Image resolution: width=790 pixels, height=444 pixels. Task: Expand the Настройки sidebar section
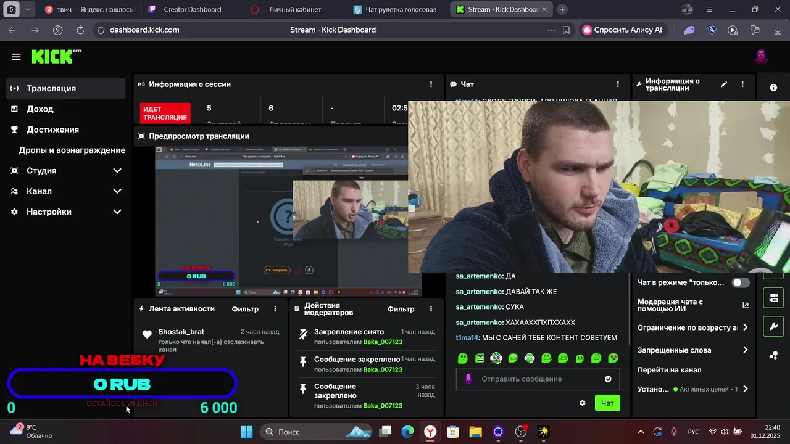[x=117, y=212]
